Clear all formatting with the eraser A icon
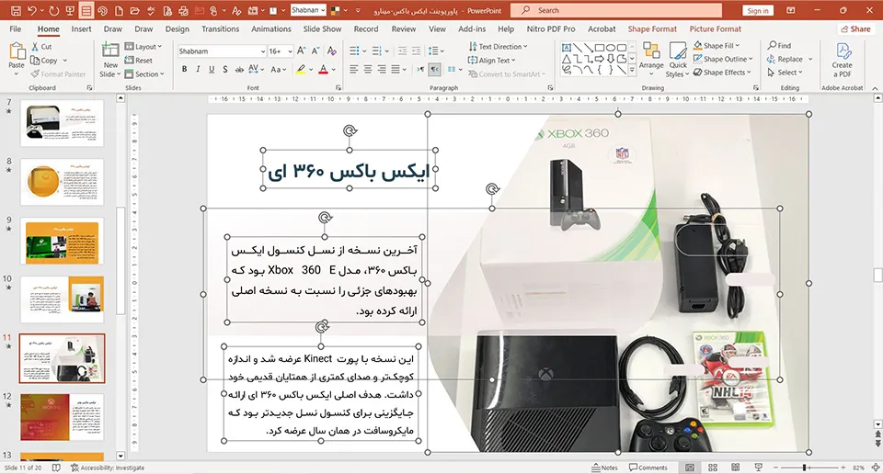883x474 pixels. pos(332,51)
